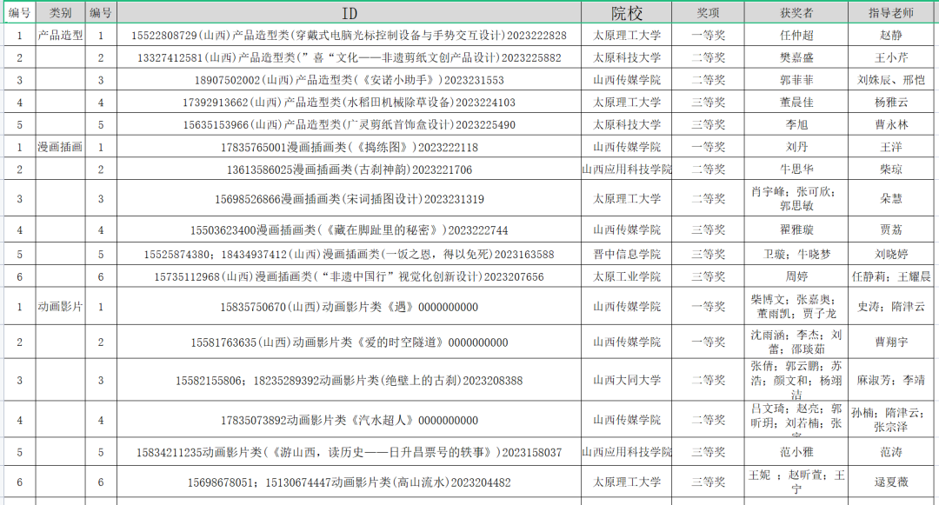Image resolution: width=939 pixels, height=505 pixels.
Task: Click ID cell containing 穿戴式电脑光标控制设备
Action: pyautogui.click(x=350, y=36)
